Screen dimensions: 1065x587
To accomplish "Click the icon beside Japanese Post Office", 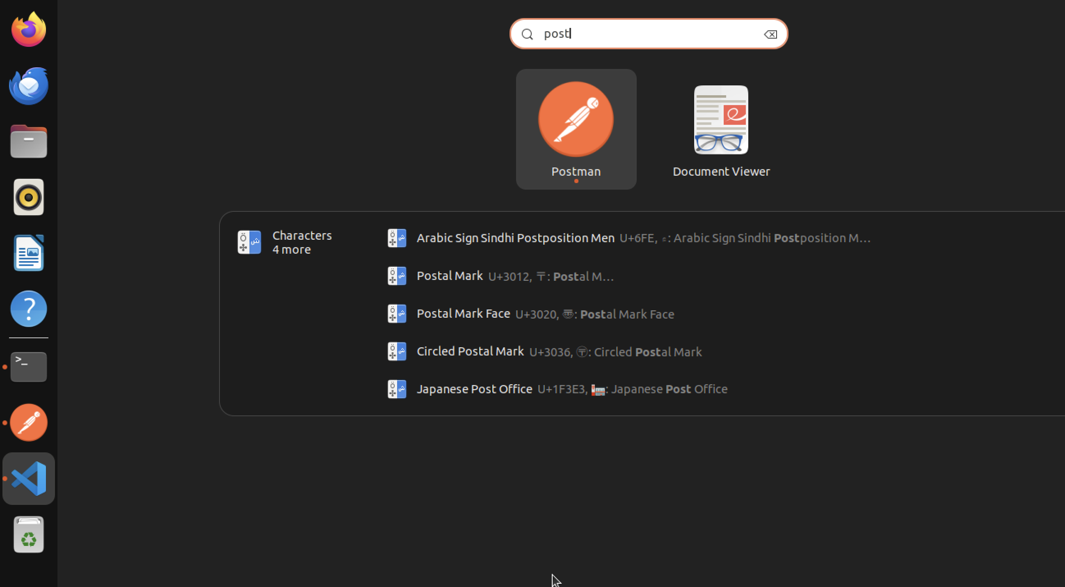I will click(x=396, y=389).
